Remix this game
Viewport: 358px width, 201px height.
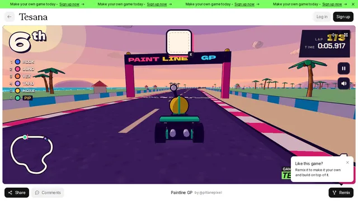pyautogui.click(x=341, y=193)
